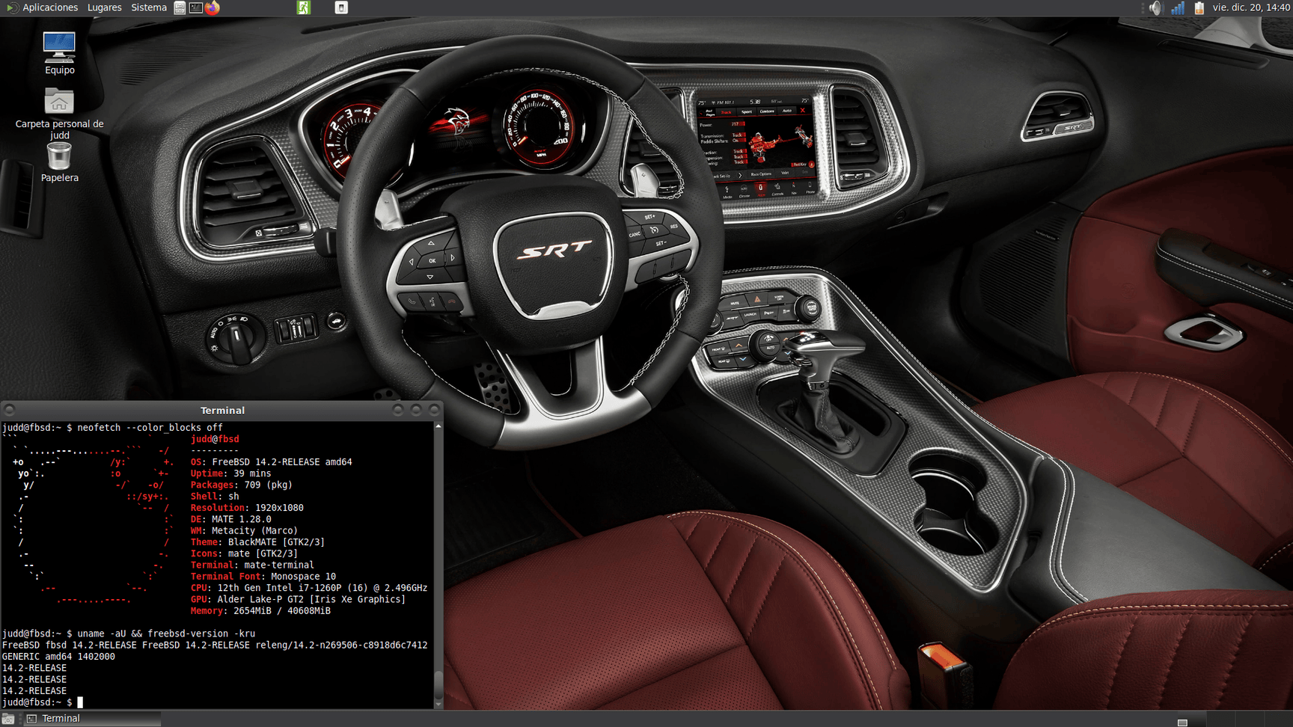Open the Lugares menu
Screen dimensions: 1293x727
tap(104, 7)
